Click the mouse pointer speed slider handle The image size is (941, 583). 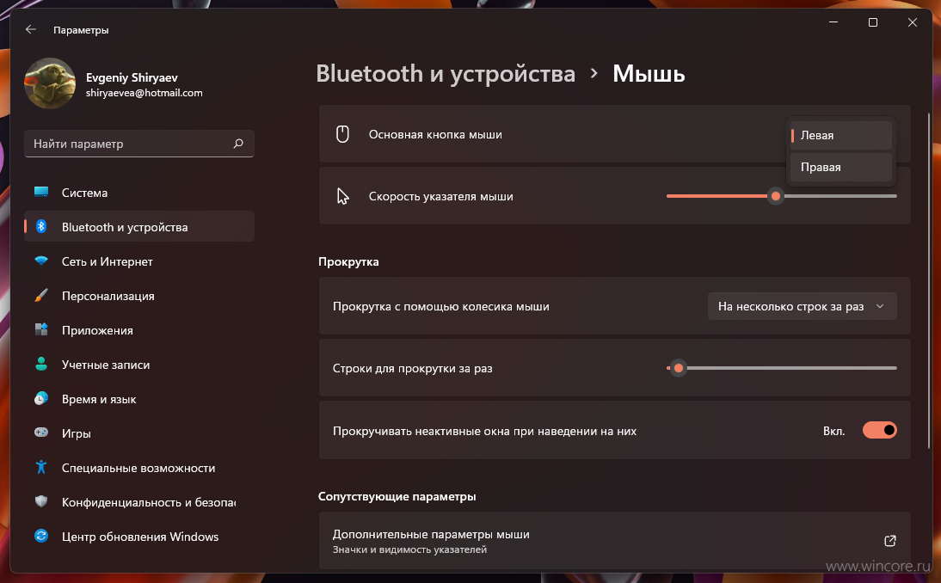(x=775, y=196)
